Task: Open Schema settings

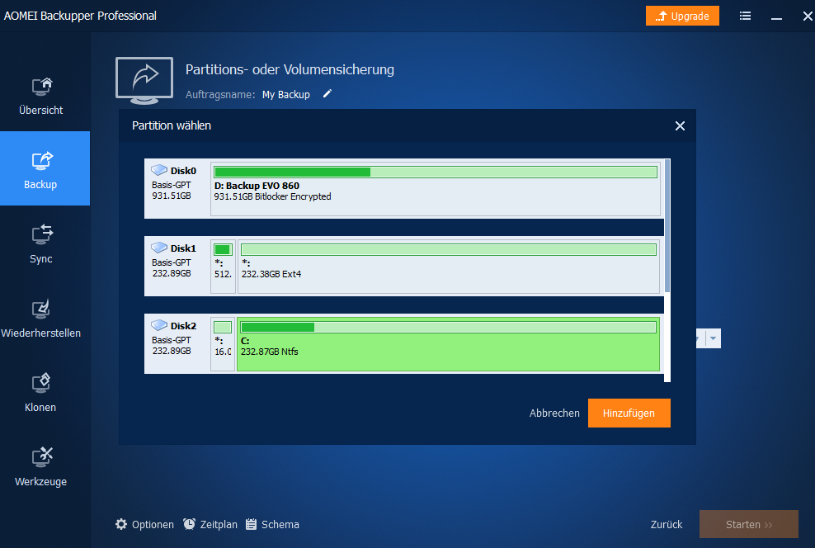Action: (x=273, y=525)
